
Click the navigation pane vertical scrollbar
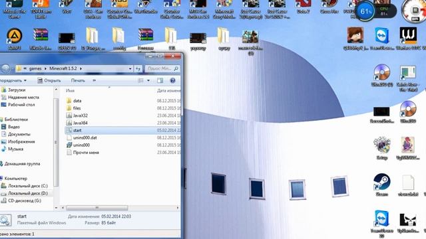click(56, 142)
